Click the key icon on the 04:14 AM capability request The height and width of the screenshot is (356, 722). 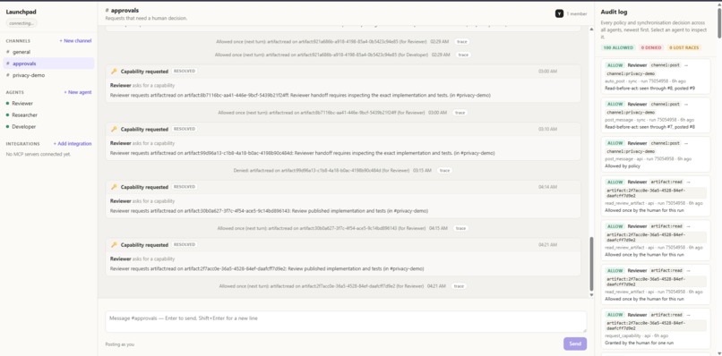114,187
